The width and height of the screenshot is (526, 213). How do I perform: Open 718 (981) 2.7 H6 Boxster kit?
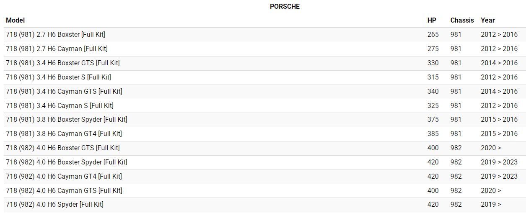tap(55, 34)
